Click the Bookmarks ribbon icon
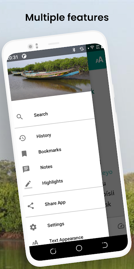134x269 pixels. (24, 154)
